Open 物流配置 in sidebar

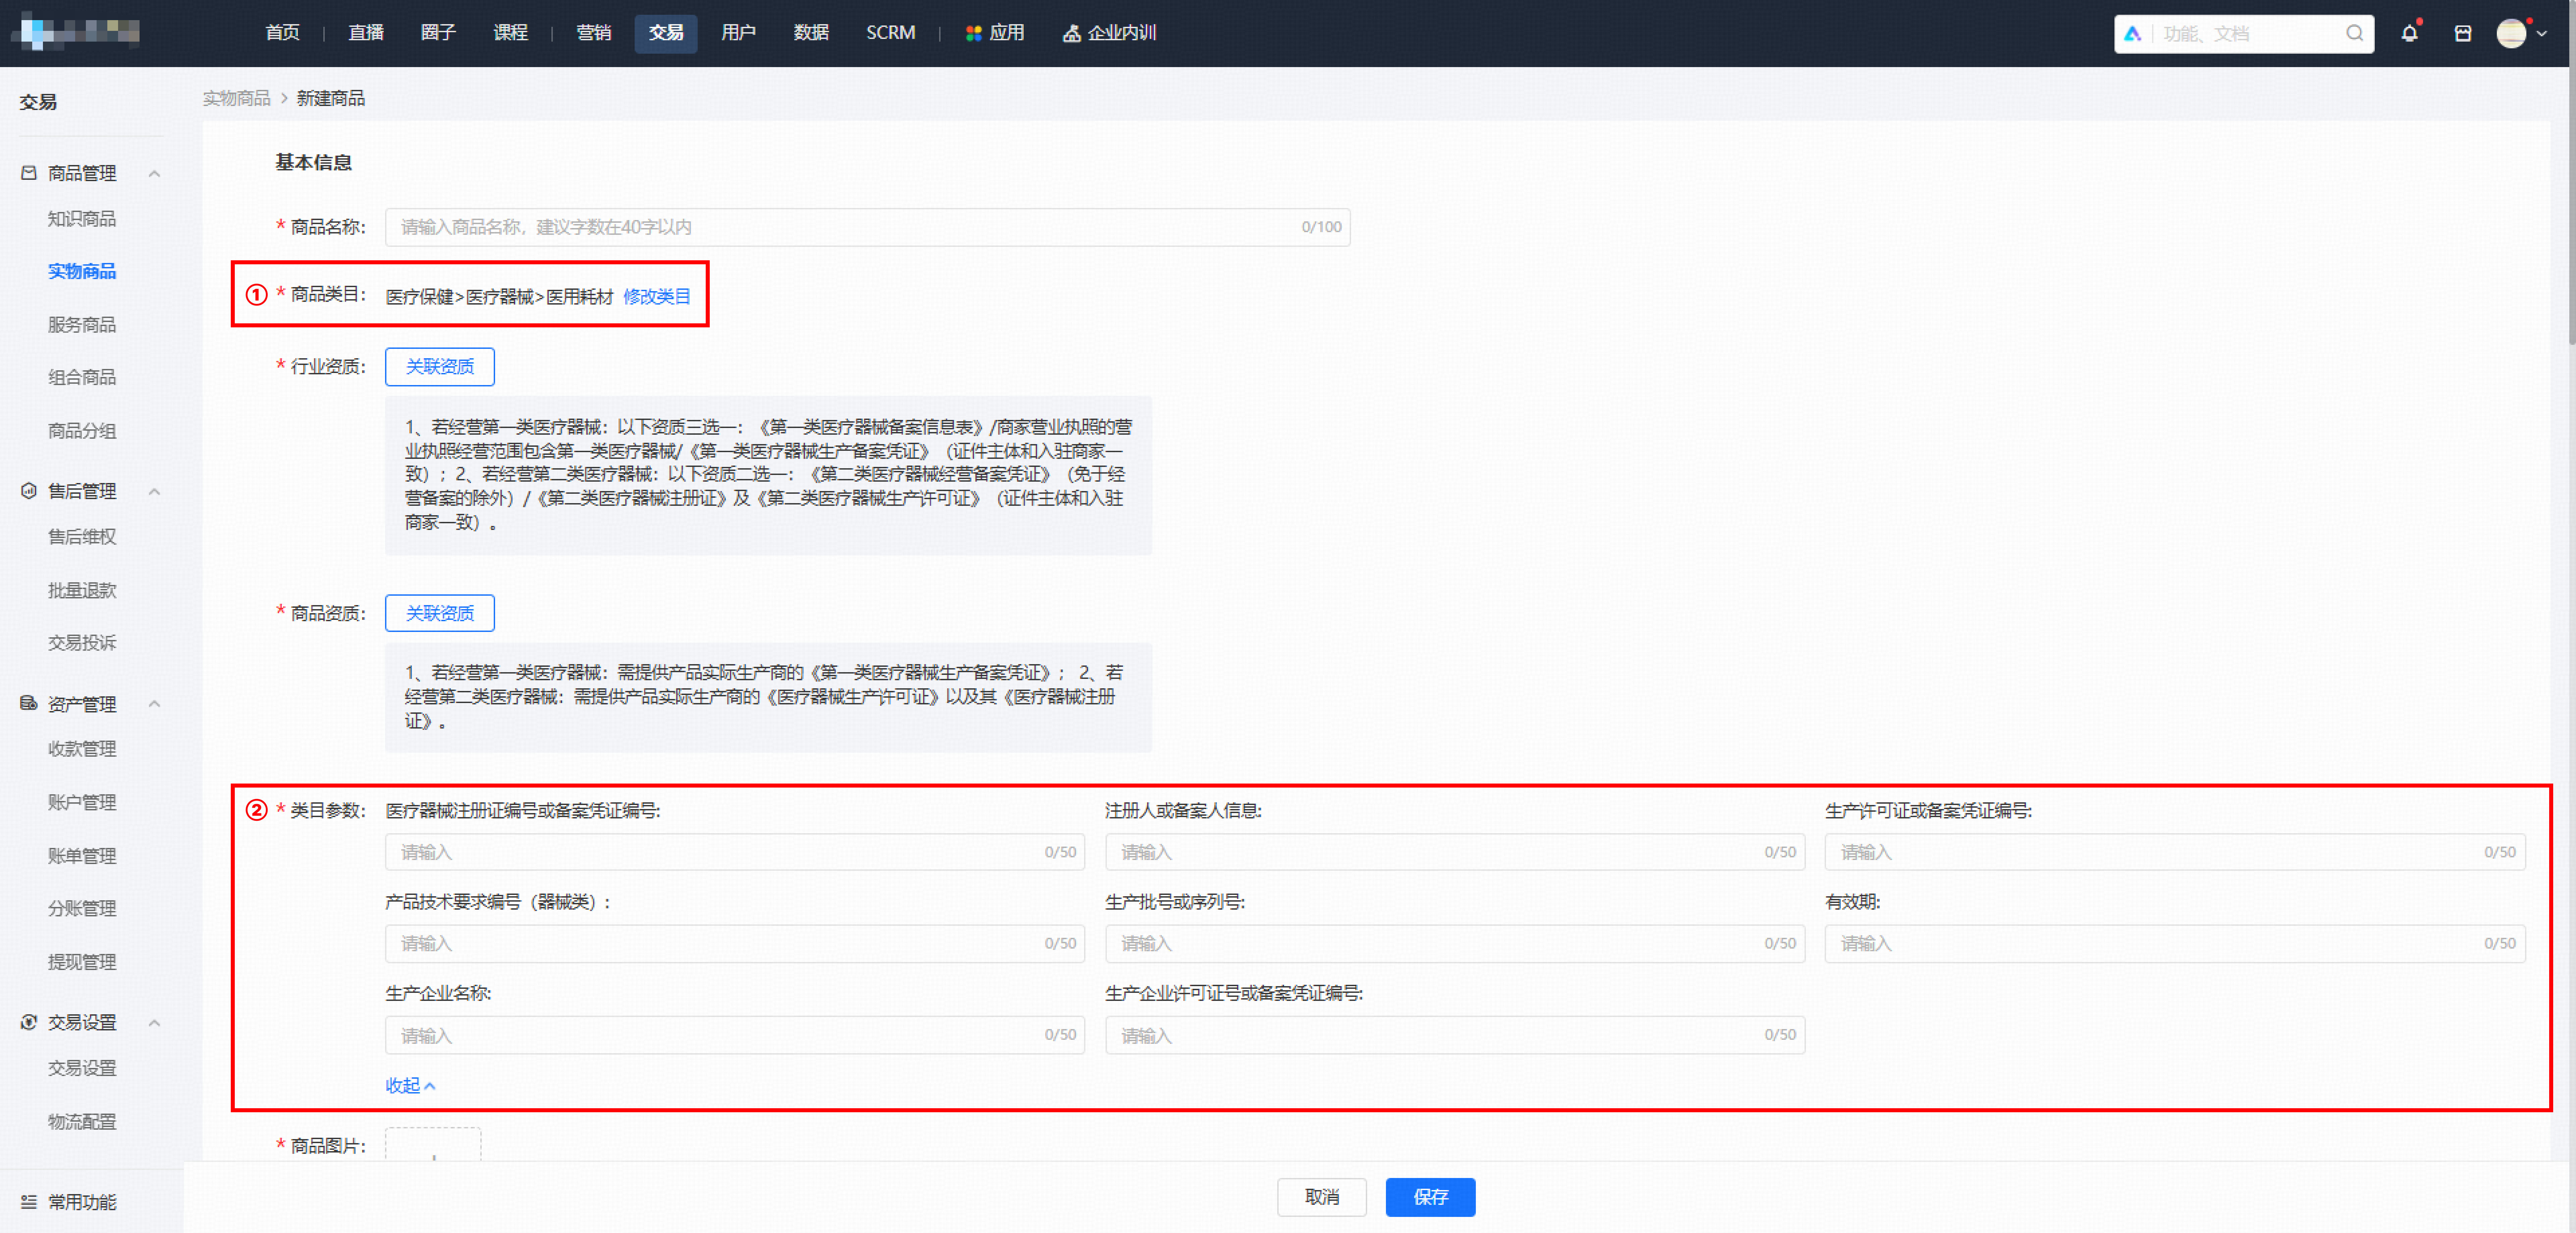(82, 1122)
